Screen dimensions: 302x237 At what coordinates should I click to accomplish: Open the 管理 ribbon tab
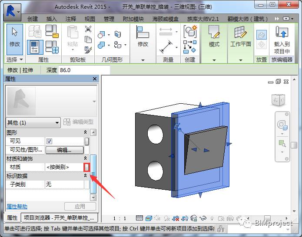(x=109, y=19)
